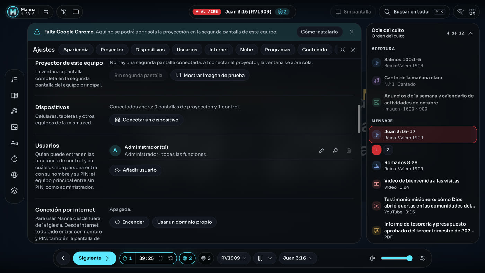Click the delete trash icon for Administrador

click(349, 151)
